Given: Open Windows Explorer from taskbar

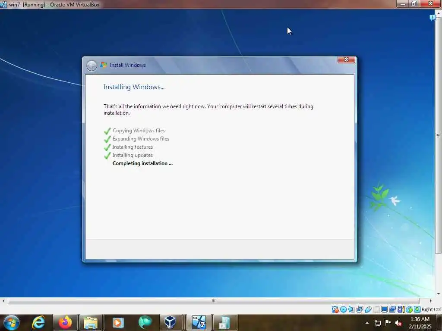Looking at the screenshot, I should (91, 322).
